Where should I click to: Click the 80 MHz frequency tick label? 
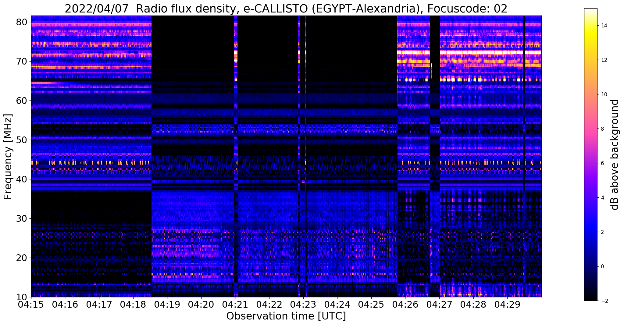(22, 22)
